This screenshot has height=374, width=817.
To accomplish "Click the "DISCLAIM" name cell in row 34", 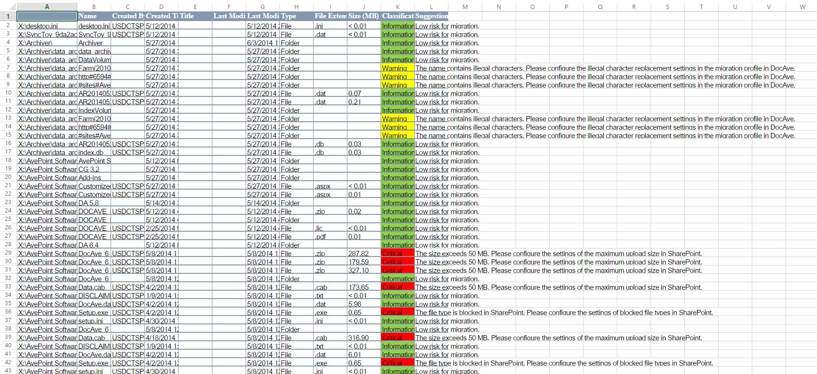I will 94,295.
